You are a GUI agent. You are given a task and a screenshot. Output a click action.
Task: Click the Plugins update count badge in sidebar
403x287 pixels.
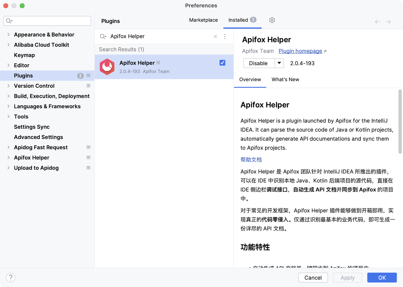click(80, 76)
